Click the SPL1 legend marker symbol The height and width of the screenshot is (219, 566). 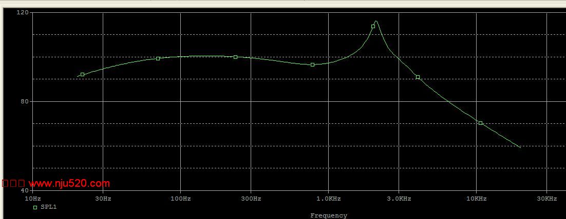(35, 207)
